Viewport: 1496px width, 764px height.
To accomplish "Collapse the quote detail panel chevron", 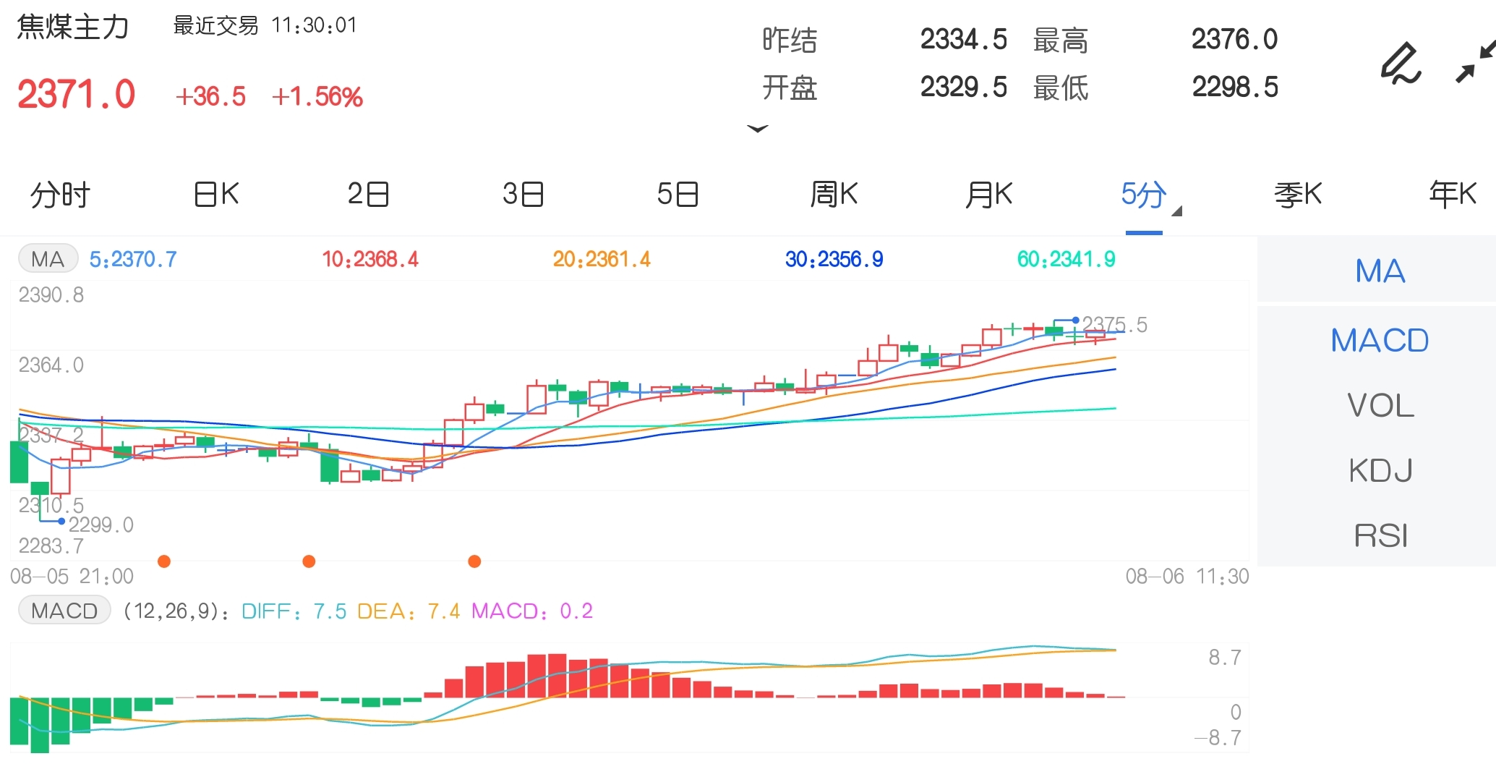I will pos(757,129).
